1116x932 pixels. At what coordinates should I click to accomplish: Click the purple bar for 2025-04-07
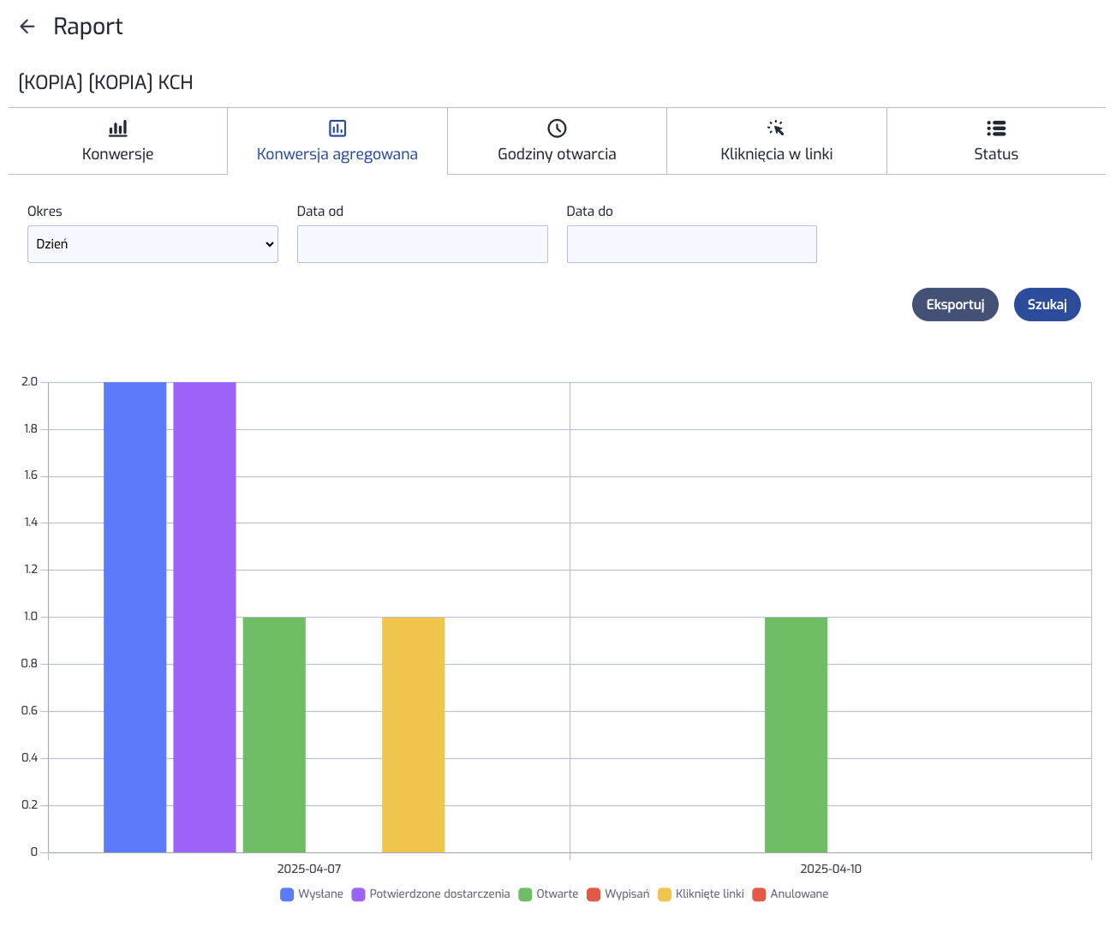pyautogui.click(x=205, y=618)
